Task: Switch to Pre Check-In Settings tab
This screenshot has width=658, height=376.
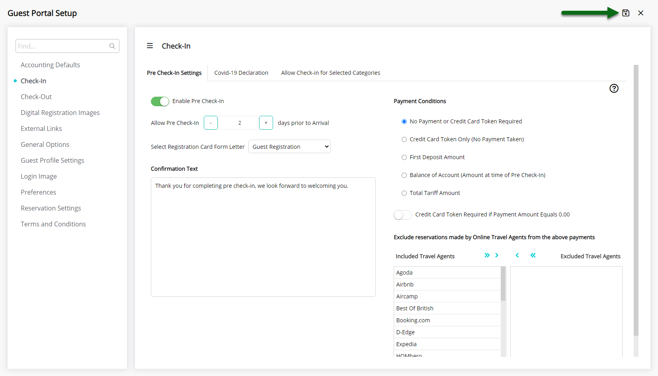Action: (174, 73)
